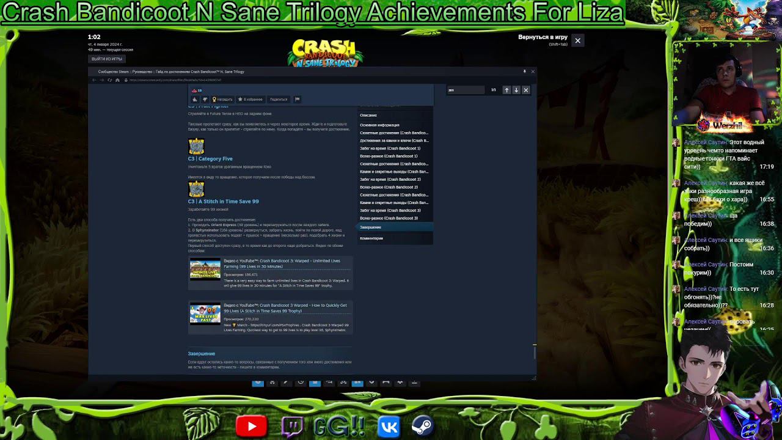Click the 'Выйти из игры' button

107,59
